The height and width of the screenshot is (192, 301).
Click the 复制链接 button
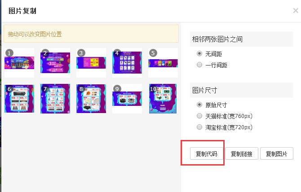click(242, 153)
